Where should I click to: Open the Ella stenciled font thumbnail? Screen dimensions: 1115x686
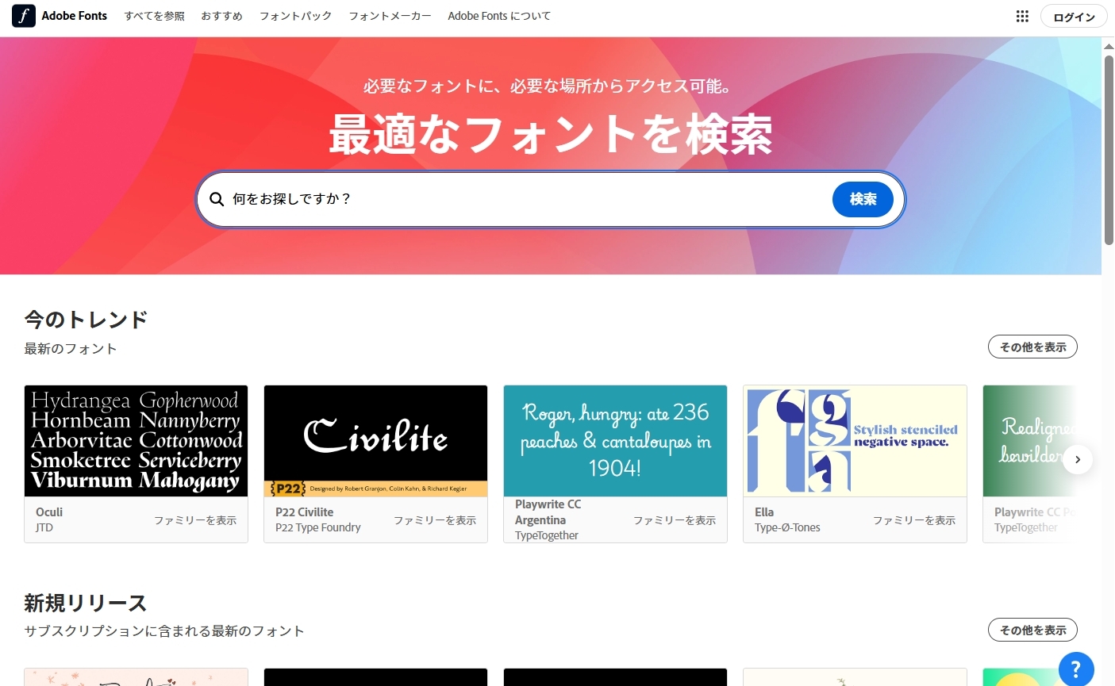tap(855, 441)
